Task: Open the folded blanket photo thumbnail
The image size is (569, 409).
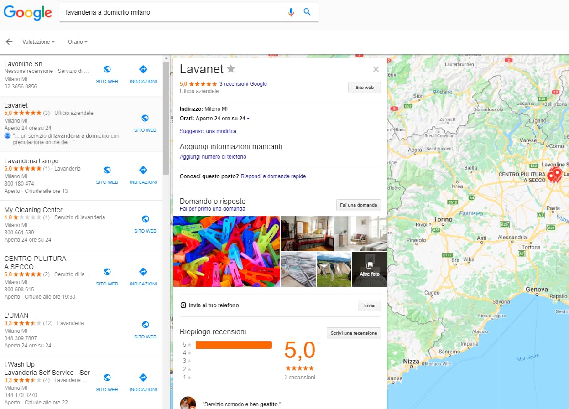Action: point(298,269)
